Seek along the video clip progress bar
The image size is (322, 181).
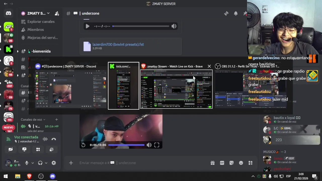tap(126, 145)
